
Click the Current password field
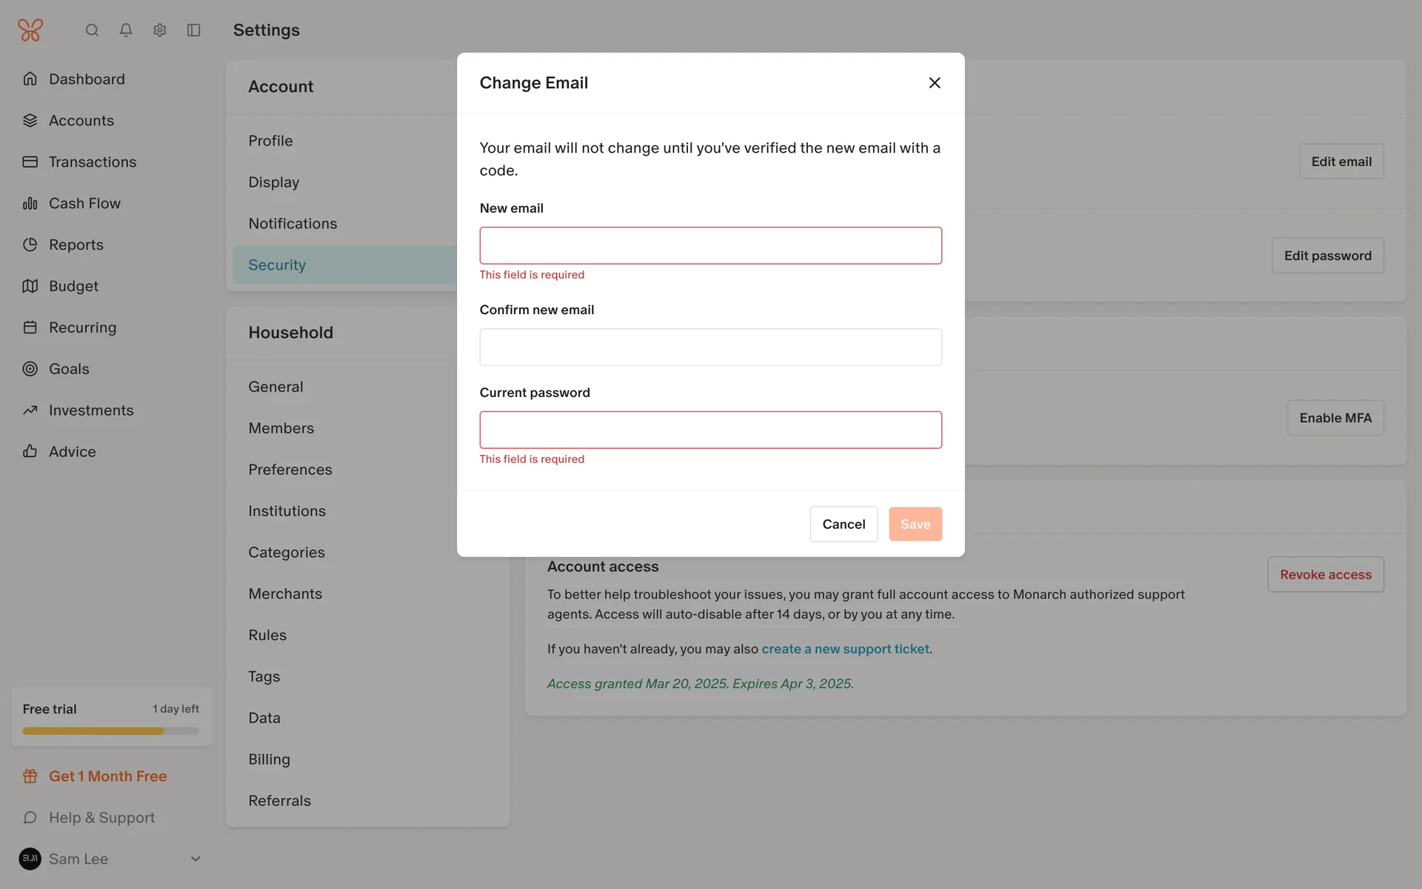coord(710,430)
